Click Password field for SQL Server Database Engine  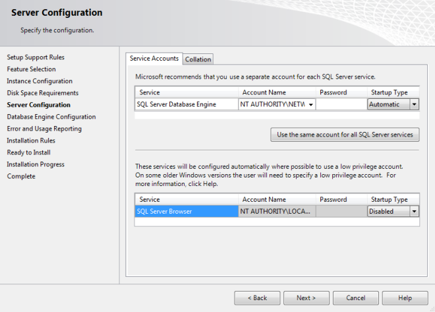click(341, 104)
